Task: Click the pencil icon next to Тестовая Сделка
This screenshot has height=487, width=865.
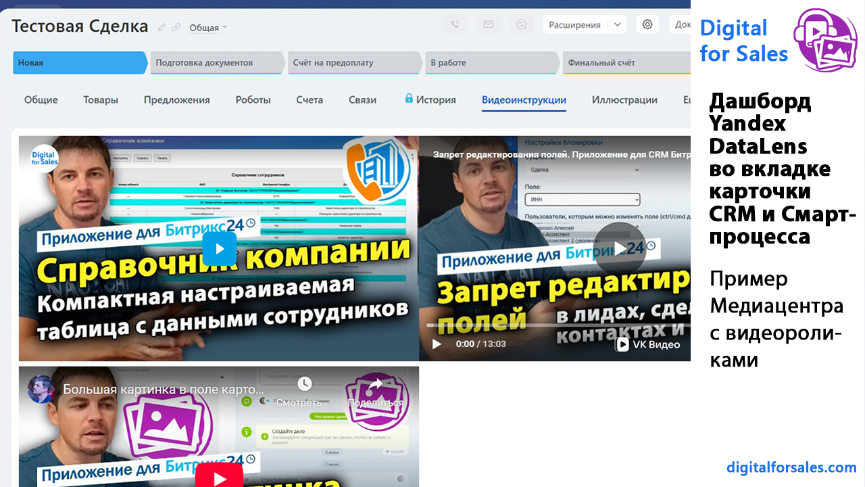Action: pyautogui.click(x=162, y=28)
